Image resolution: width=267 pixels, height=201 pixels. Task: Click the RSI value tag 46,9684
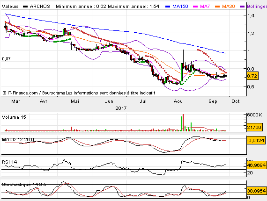click(x=256, y=165)
